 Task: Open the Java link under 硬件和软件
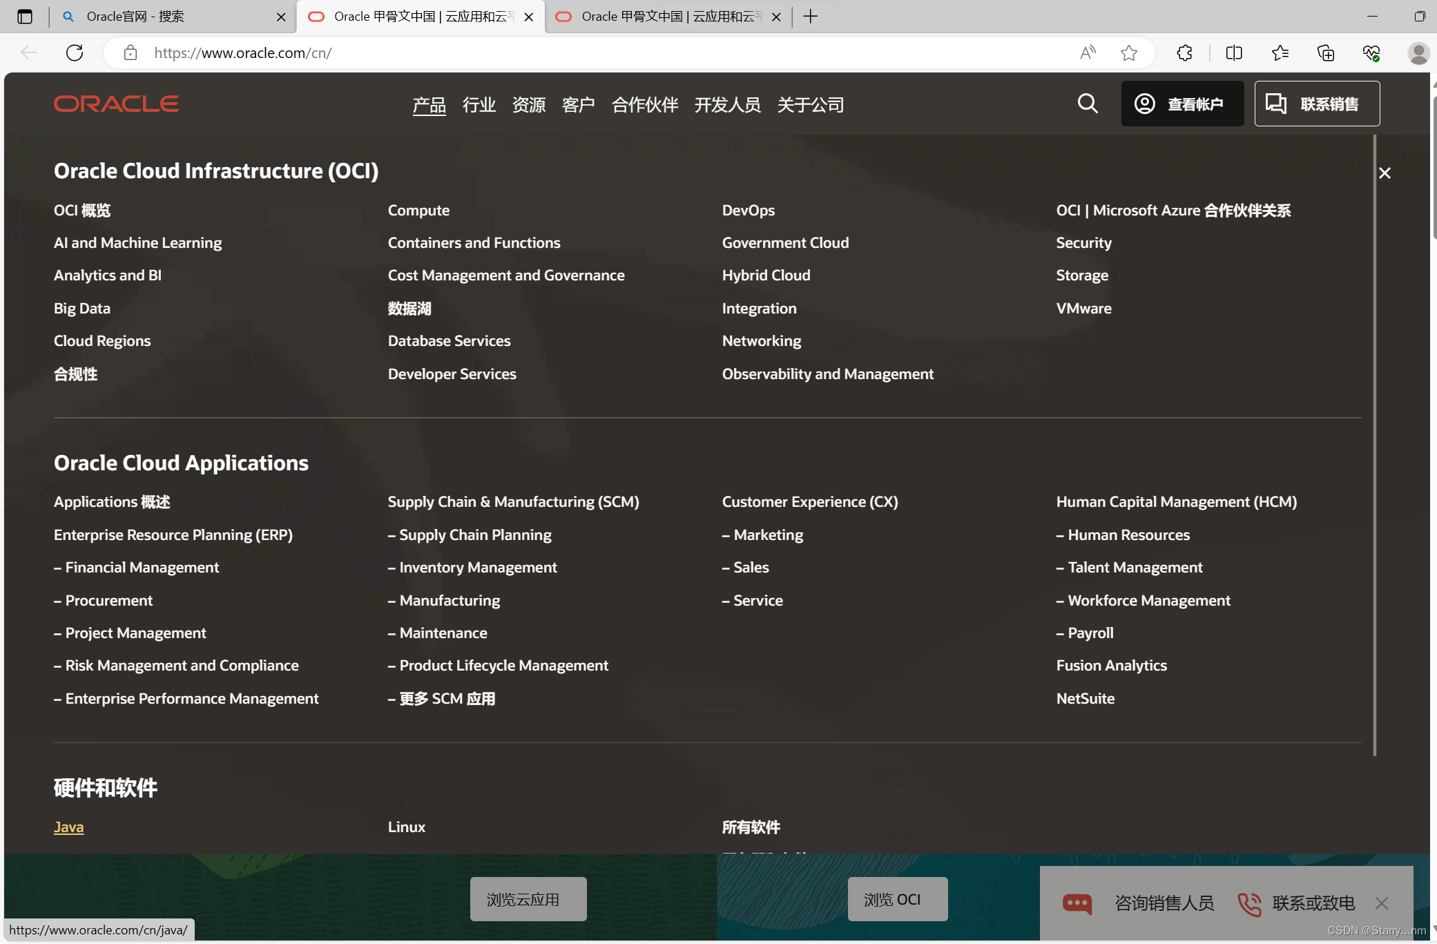[68, 827]
